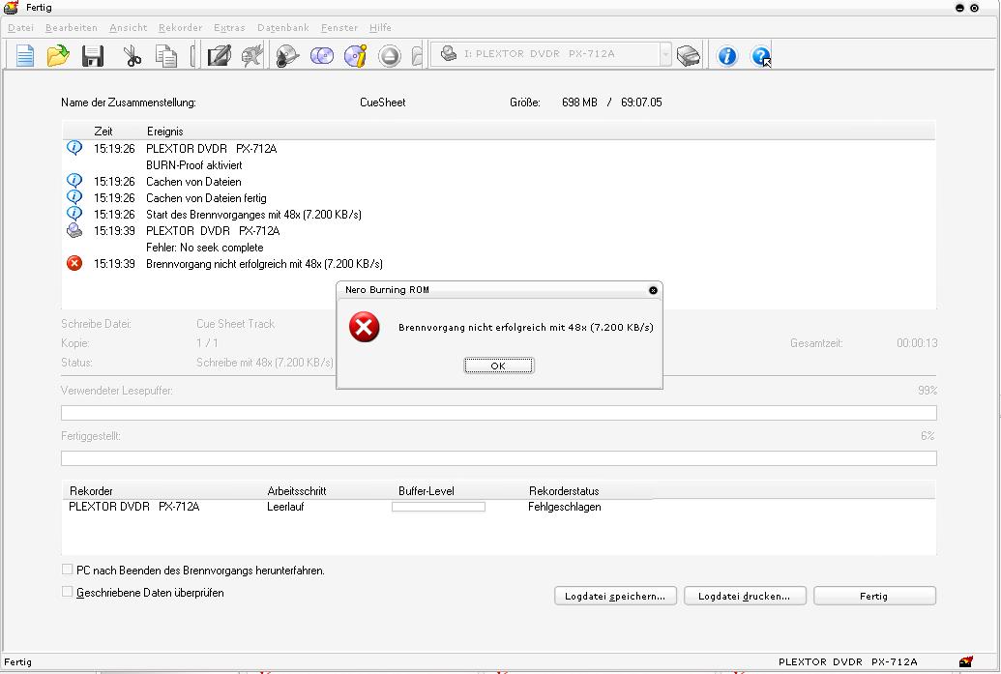This screenshot has height=674, width=1001.
Task: Copy a CD with the double-disc icon
Action: (x=322, y=55)
